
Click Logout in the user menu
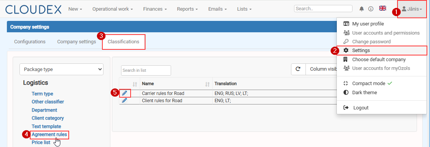click(x=361, y=108)
